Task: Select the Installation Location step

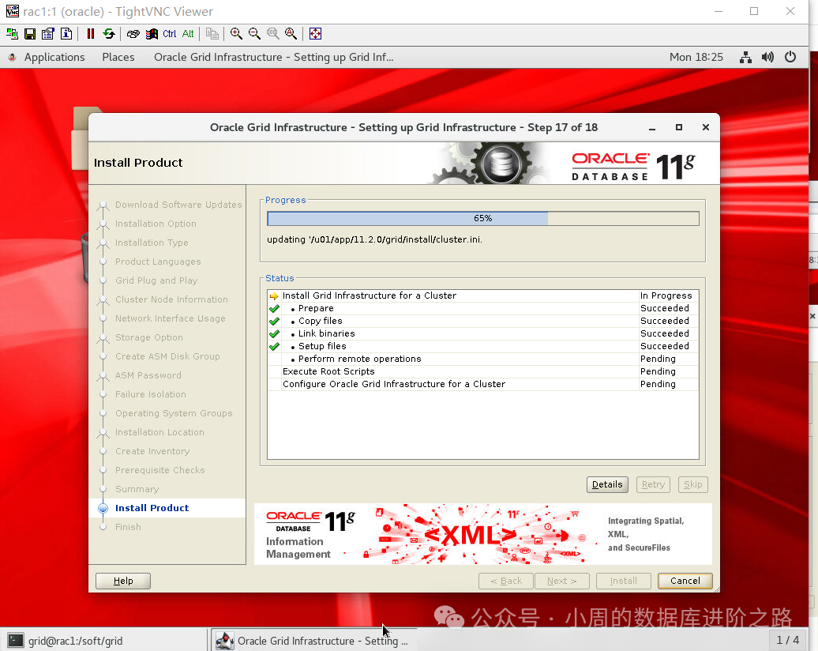Action: coord(159,432)
